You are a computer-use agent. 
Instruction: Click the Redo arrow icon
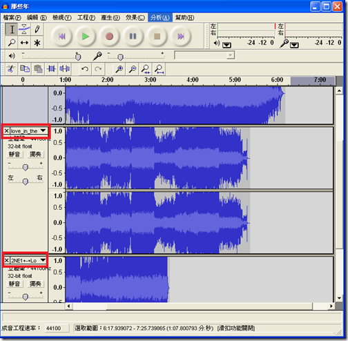(x=98, y=69)
